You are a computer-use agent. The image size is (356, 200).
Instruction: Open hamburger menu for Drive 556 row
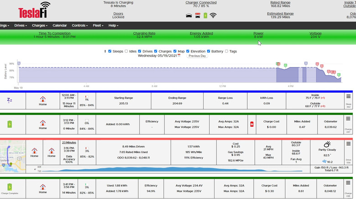348,143
